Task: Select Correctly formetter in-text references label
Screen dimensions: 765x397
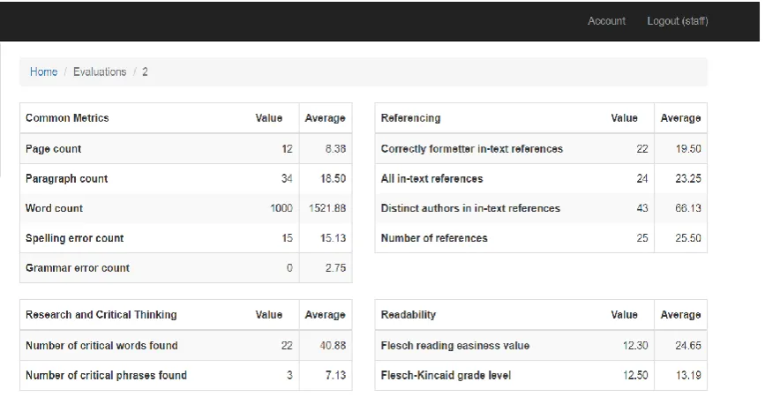Action: point(472,149)
